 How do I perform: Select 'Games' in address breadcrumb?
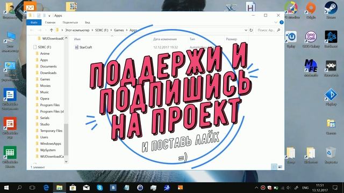pos(119,30)
